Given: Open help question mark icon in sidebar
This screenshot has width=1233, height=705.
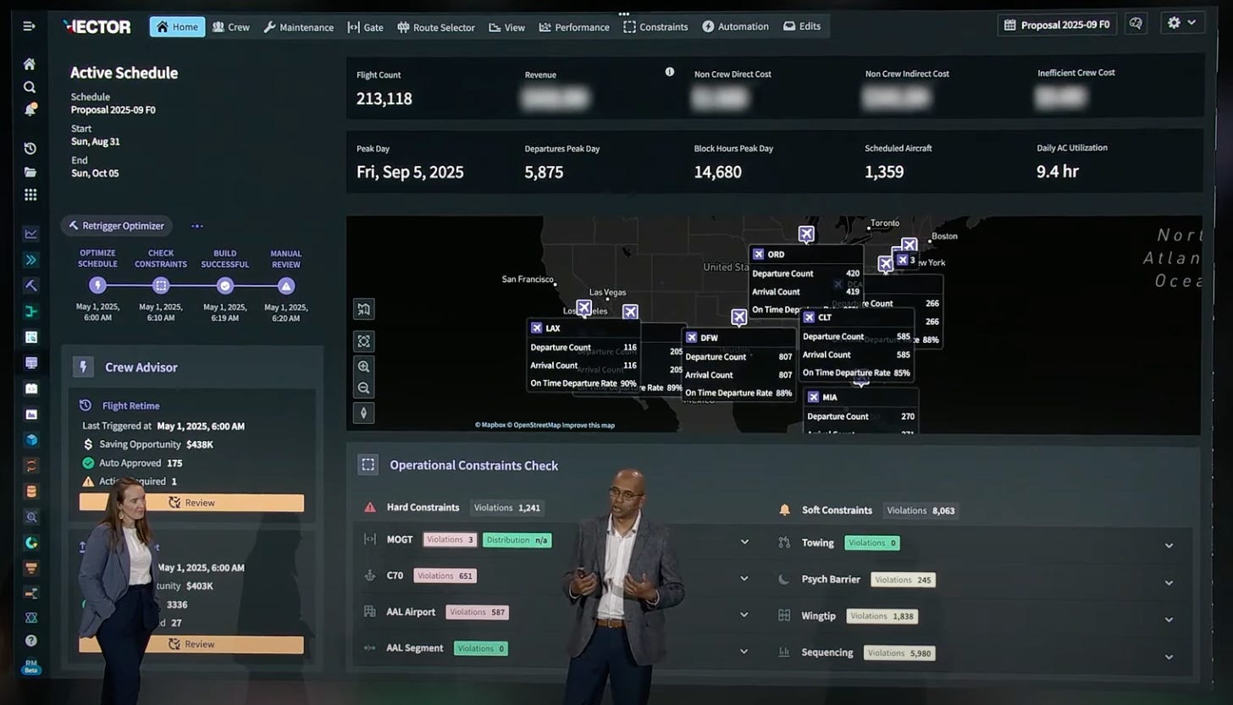Looking at the screenshot, I should click(x=31, y=641).
